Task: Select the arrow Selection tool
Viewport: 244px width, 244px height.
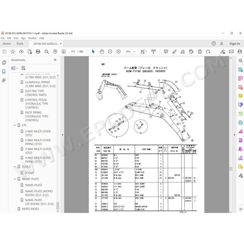Action: pyautogui.click(x=93, y=52)
